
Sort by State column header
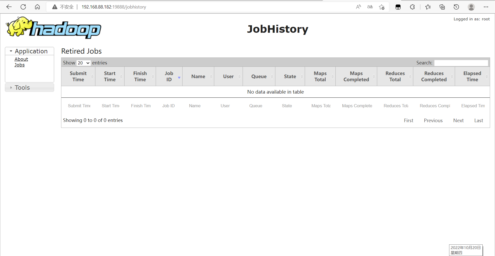[x=290, y=76]
